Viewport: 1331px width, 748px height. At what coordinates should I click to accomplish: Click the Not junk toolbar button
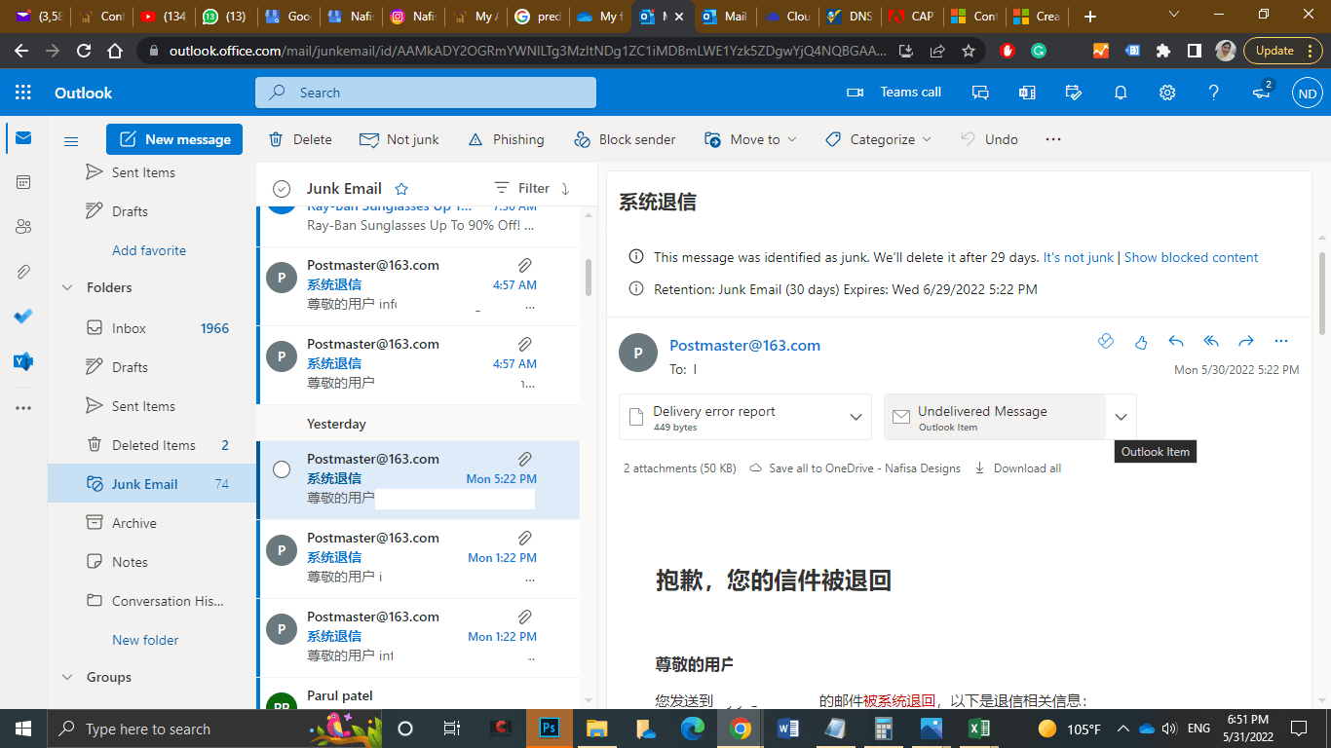(x=399, y=139)
